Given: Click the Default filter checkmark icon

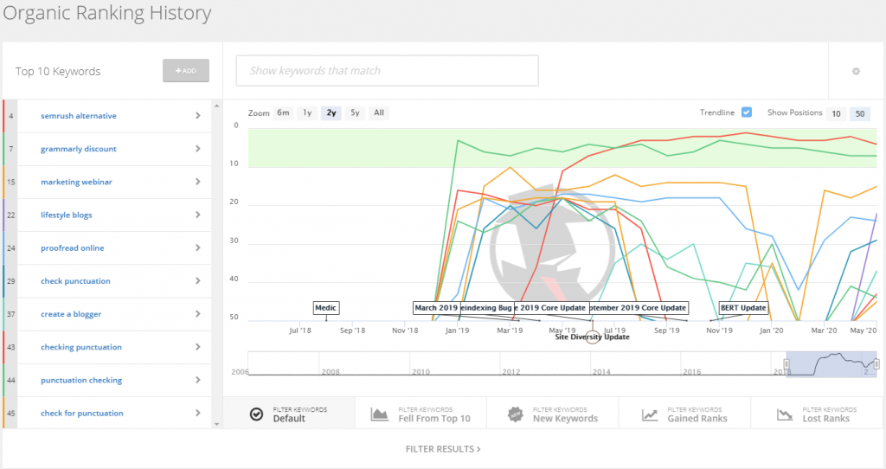Looking at the screenshot, I should tap(256, 414).
